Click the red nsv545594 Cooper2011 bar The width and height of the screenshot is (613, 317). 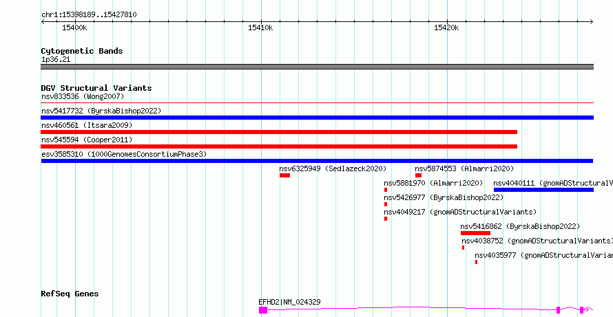pyautogui.click(x=279, y=146)
